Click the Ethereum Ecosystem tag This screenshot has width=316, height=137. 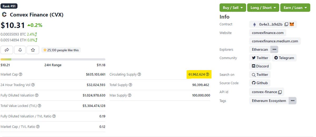[x=269, y=101]
